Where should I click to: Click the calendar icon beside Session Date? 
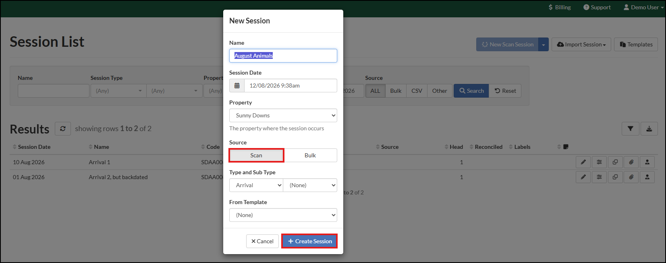(237, 86)
